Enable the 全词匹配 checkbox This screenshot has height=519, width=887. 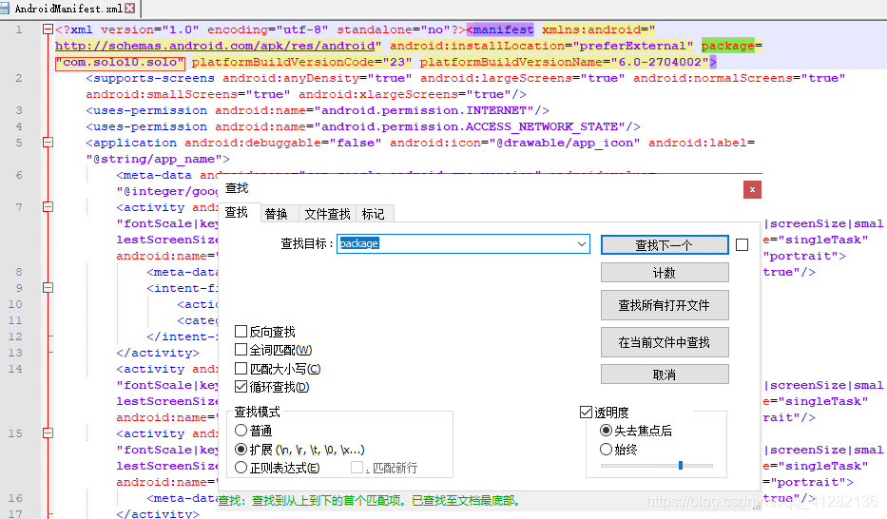click(x=241, y=350)
